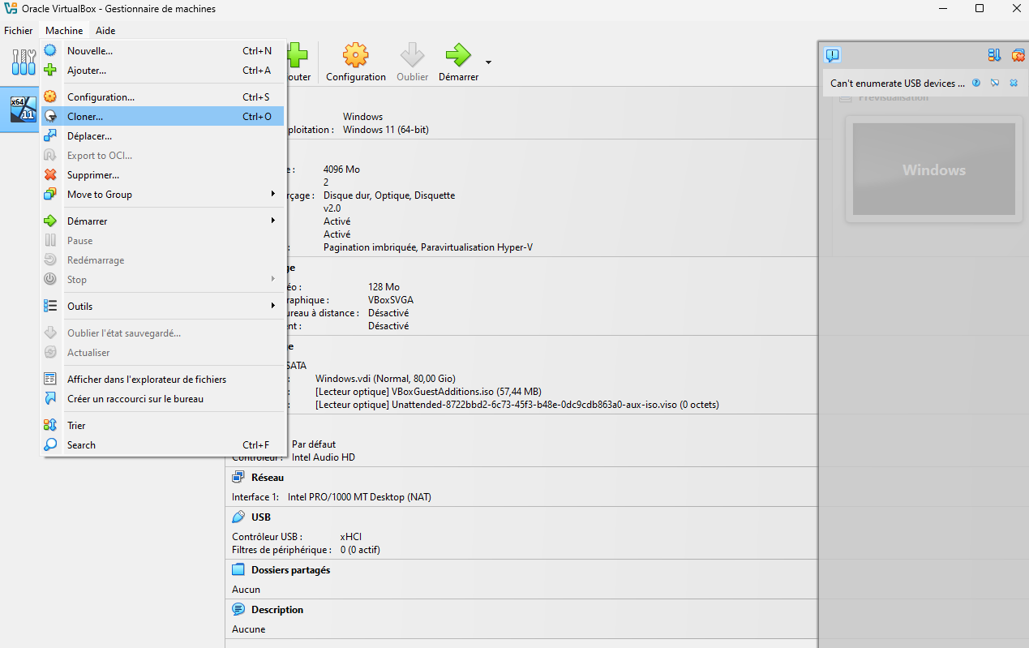
Task: Click the "Intel Audio HD" controller value
Action: tap(324, 457)
